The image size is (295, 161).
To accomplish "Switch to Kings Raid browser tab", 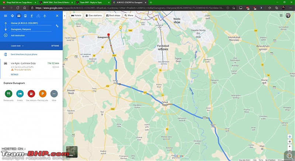I will pyautogui.click(x=19, y=3).
